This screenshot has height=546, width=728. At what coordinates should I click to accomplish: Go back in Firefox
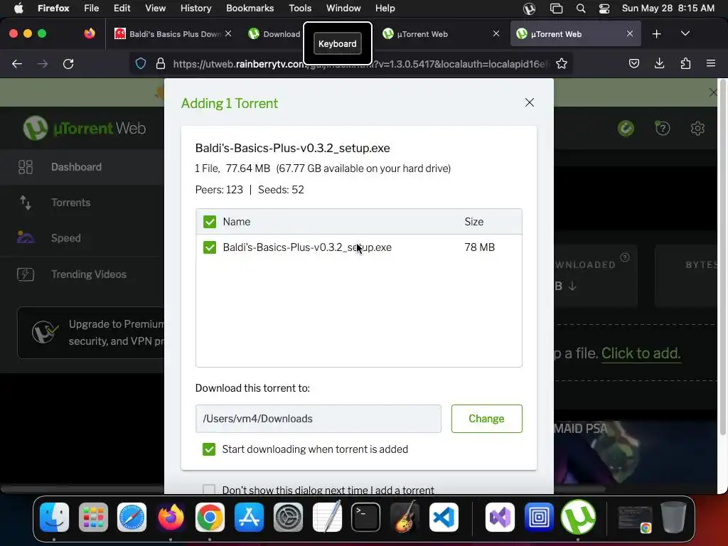[17, 63]
